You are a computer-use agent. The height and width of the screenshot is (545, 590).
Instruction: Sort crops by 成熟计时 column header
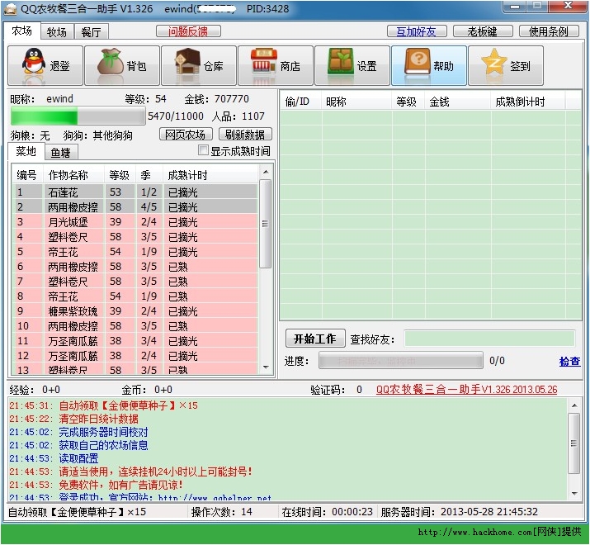tap(210, 175)
